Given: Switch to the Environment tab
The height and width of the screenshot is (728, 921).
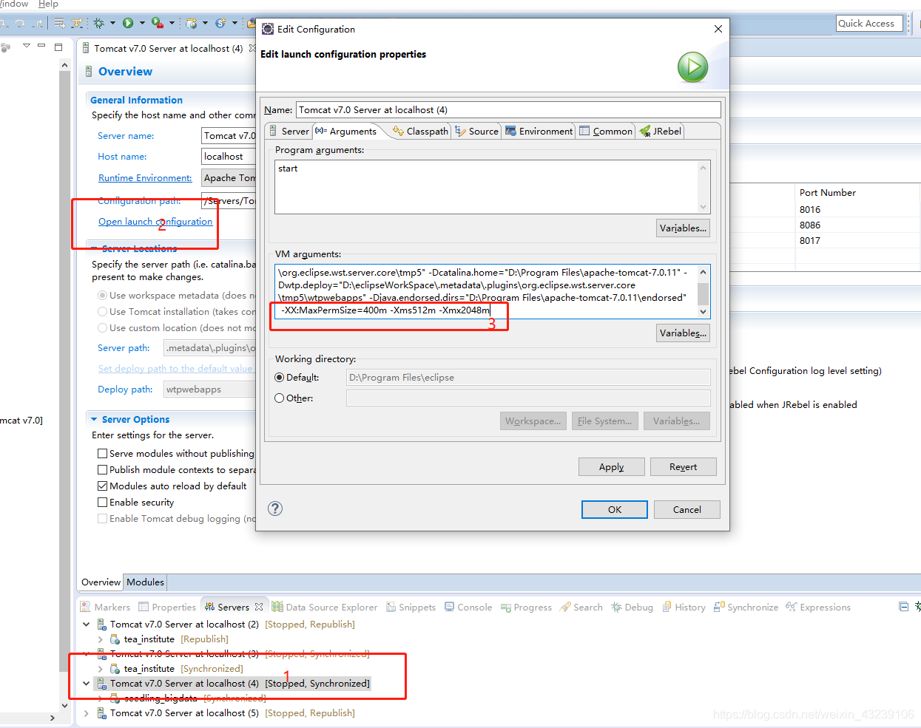Looking at the screenshot, I should click(539, 131).
